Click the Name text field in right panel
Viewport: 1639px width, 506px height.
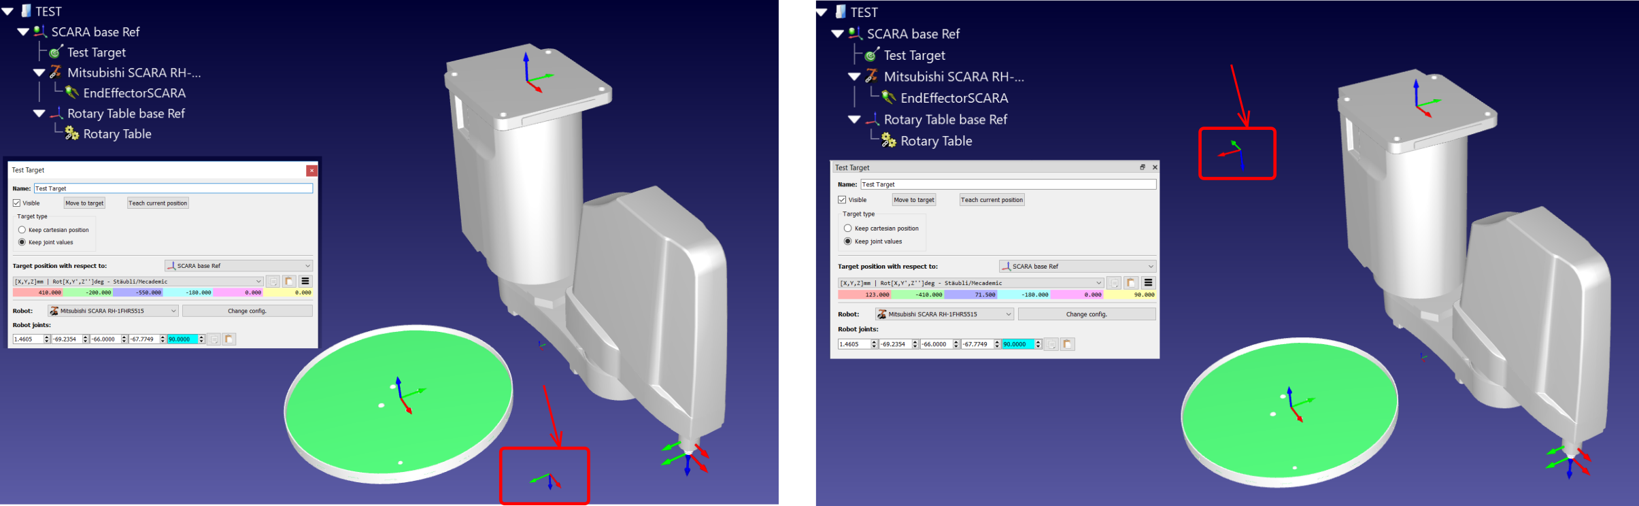tap(1008, 184)
